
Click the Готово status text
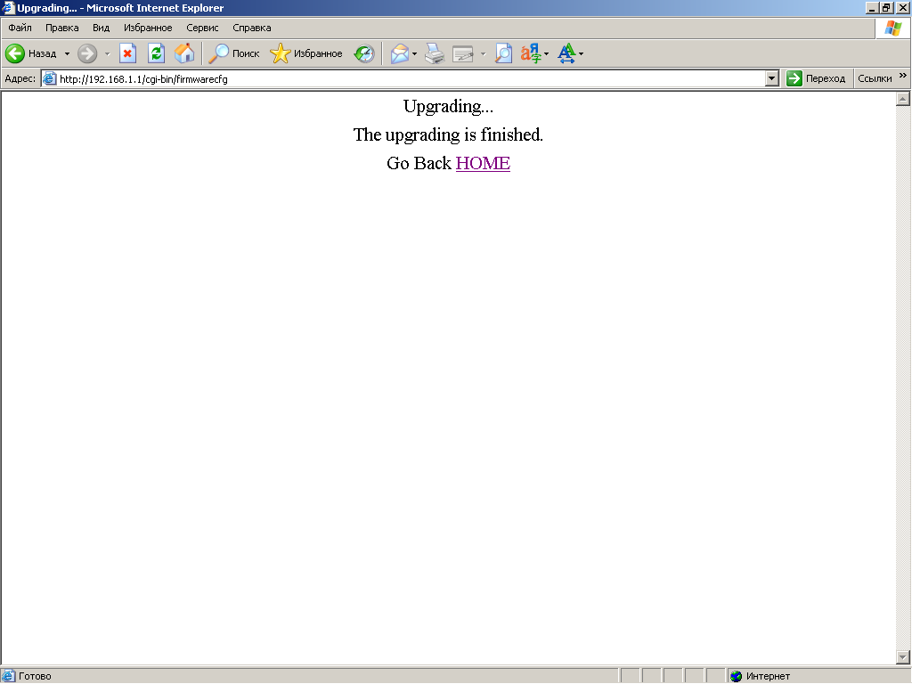point(35,676)
